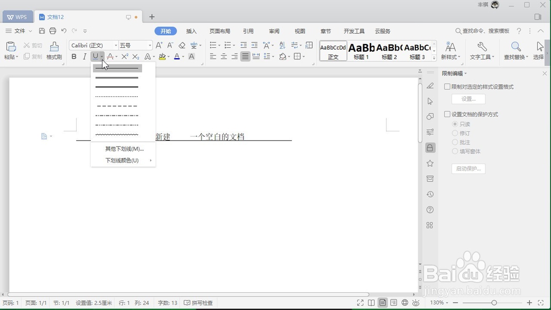The height and width of the screenshot is (310, 551).
Task: Select the Comments radio option
Action: [455, 142]
